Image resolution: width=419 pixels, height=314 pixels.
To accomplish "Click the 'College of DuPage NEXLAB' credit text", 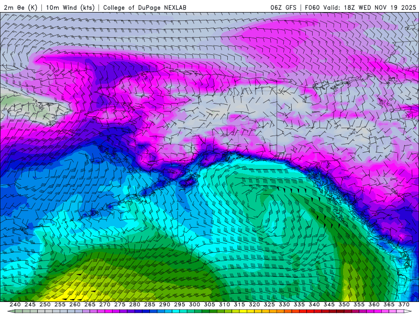I will 145,7.
